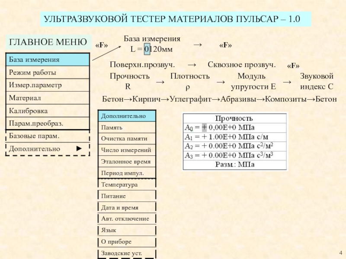Screen dimensions: 346x259
Task: Expand 'Дополнительно' submenu arrow
Action: [x=79, y=148]
